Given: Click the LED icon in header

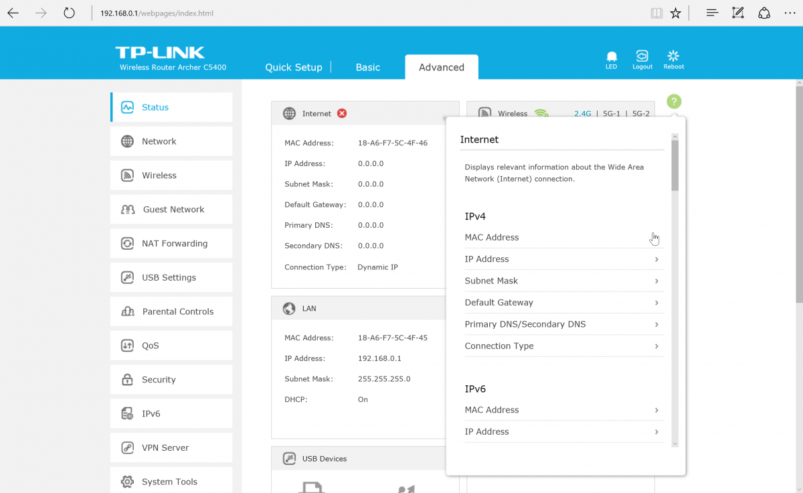Looking at the screenshot, I should (611, 59).
